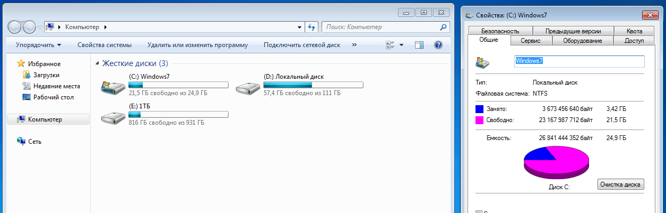This screenshot has width=666, height=213.
Task: Click the Очистка диска button
Action: click(x=621, y=184)
